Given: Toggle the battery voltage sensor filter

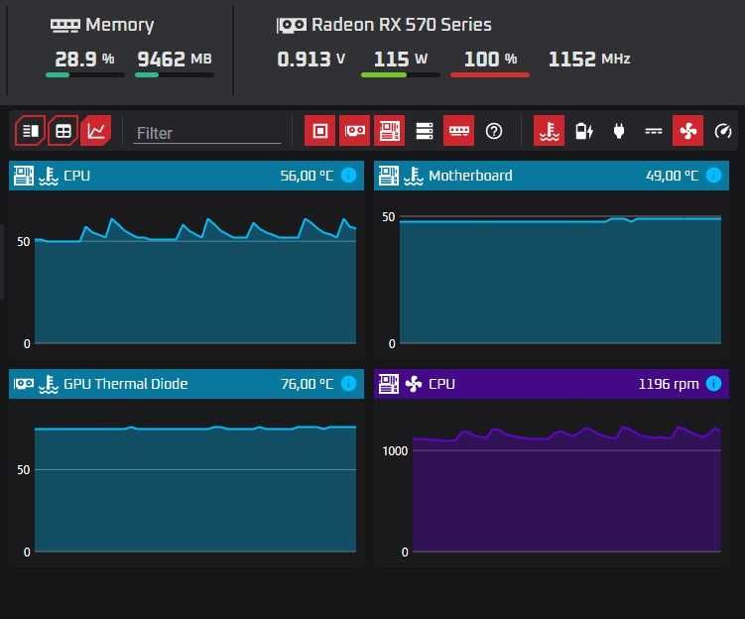Looking at the screenshot, I should pos(584,131).
